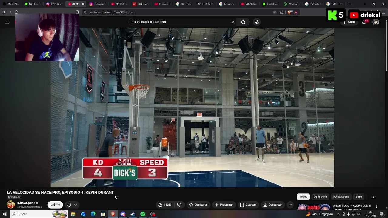The image size is (388, 218).
Task: Switch to the WhatsApp tab
Action: (x=291, y=4)
